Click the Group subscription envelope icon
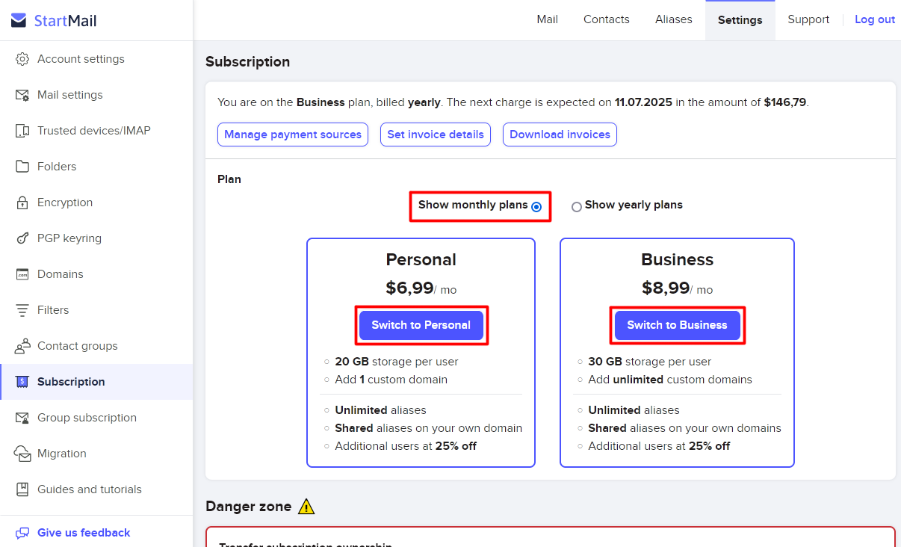This screenshot has width=901, height=547. click(22, 418)
